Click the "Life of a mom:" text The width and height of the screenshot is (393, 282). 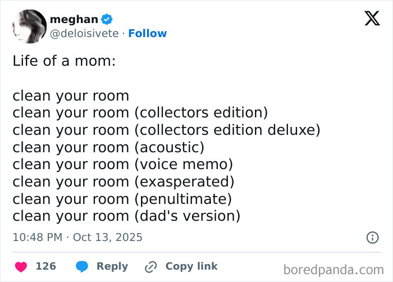(64, 61)
